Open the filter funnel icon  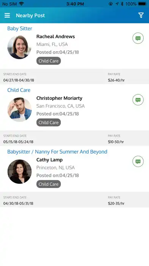click(x=141, y=15)
